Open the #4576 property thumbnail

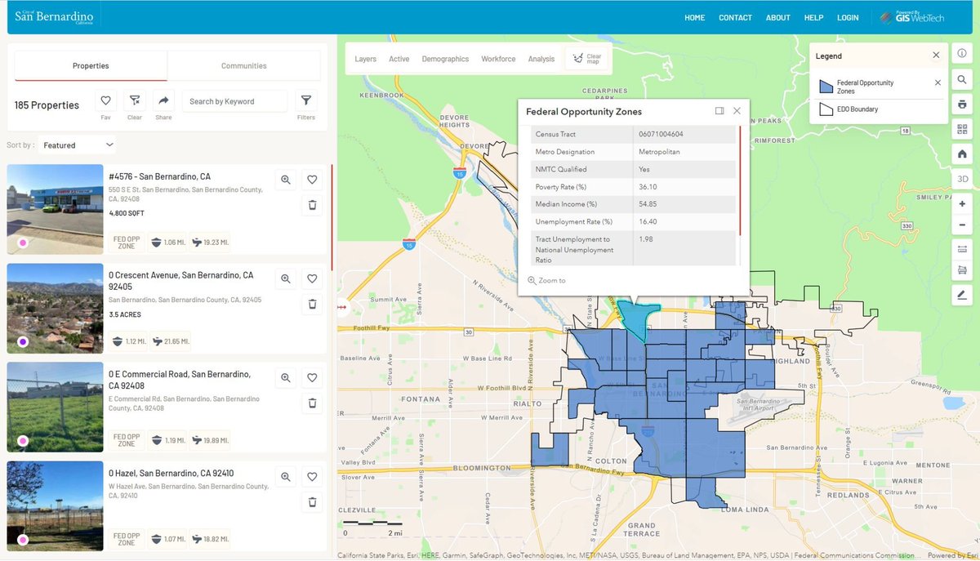pos(56,210)
